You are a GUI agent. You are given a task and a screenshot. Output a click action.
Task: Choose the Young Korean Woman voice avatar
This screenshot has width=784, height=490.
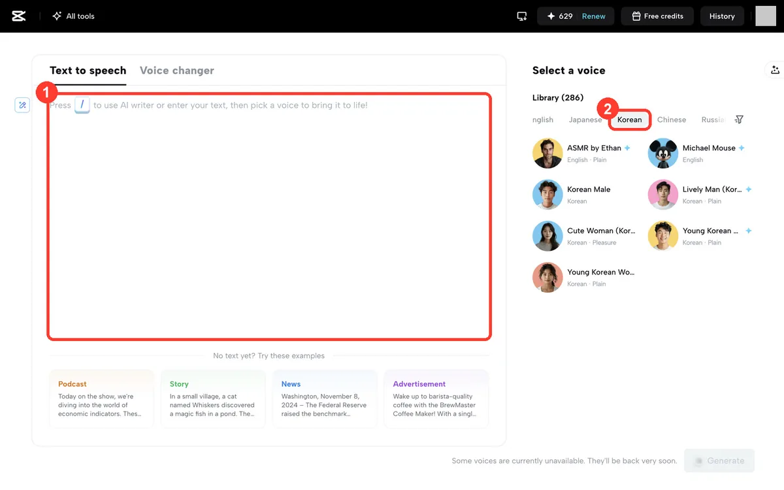pos(547,277)
